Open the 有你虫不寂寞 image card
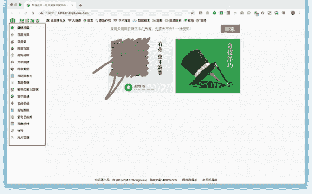The height and width of the screenshot is (194, 312). pyautogui.click(x=140, y=66)
